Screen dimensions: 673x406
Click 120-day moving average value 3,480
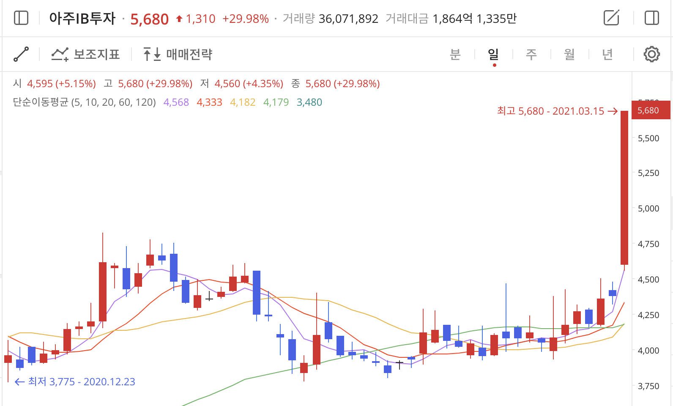tap(309, 102)
